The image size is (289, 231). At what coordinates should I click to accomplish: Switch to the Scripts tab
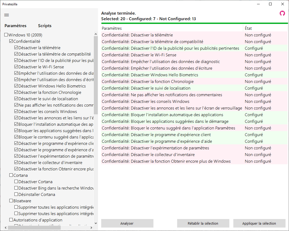coord(45,26)
